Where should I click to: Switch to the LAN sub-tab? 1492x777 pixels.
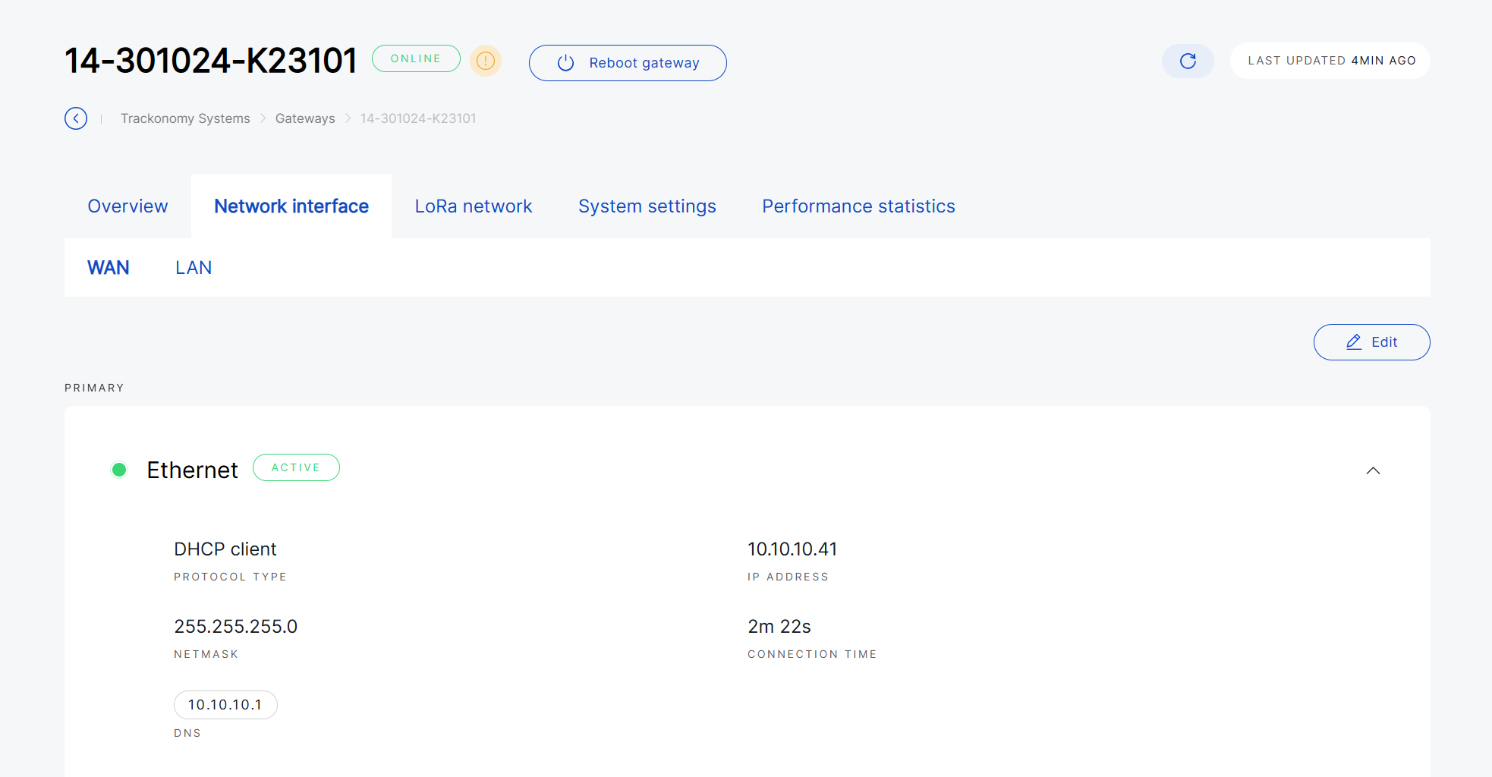[x=194, y=268]
